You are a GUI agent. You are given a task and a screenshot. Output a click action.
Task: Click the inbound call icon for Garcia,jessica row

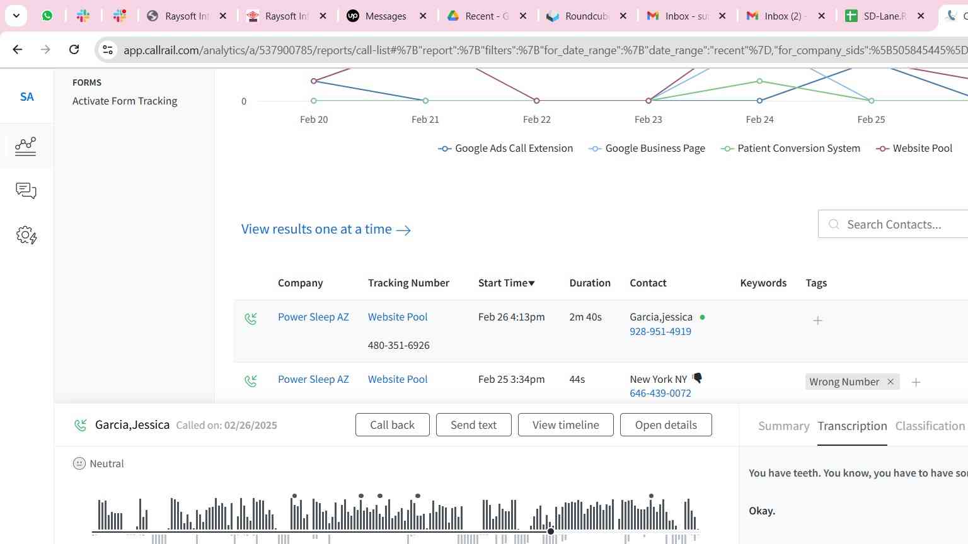coord(251,319)
